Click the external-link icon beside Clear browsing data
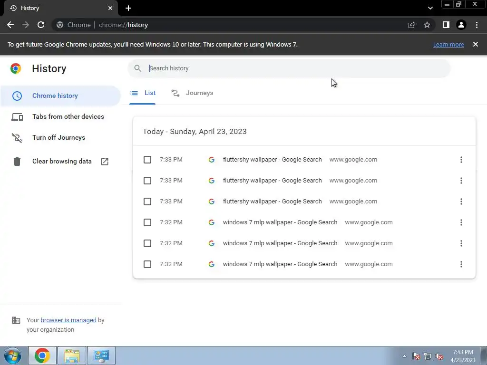Image resolution: width=487 pixels, height=365 pixels. coord(105,162)
